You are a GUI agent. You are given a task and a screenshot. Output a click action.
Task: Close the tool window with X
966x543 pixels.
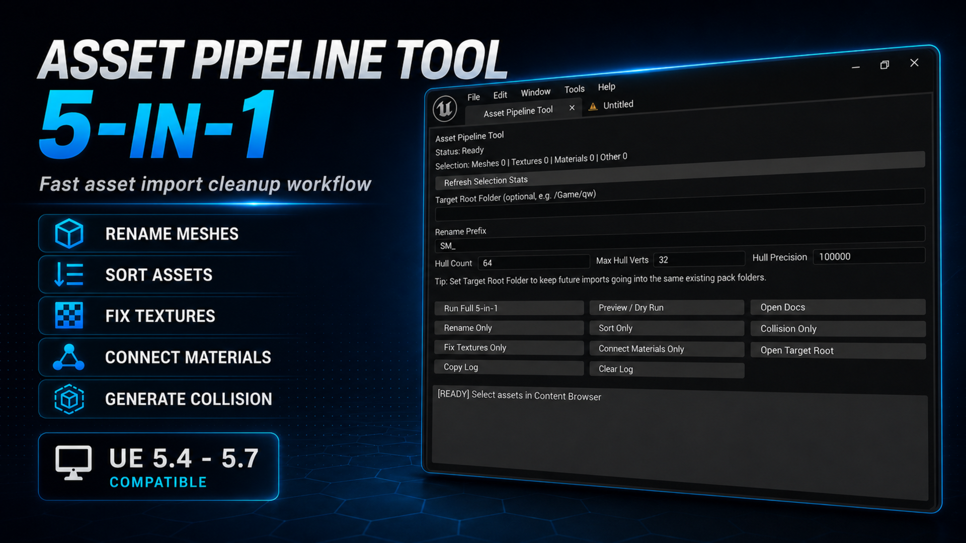pos(914,62)
